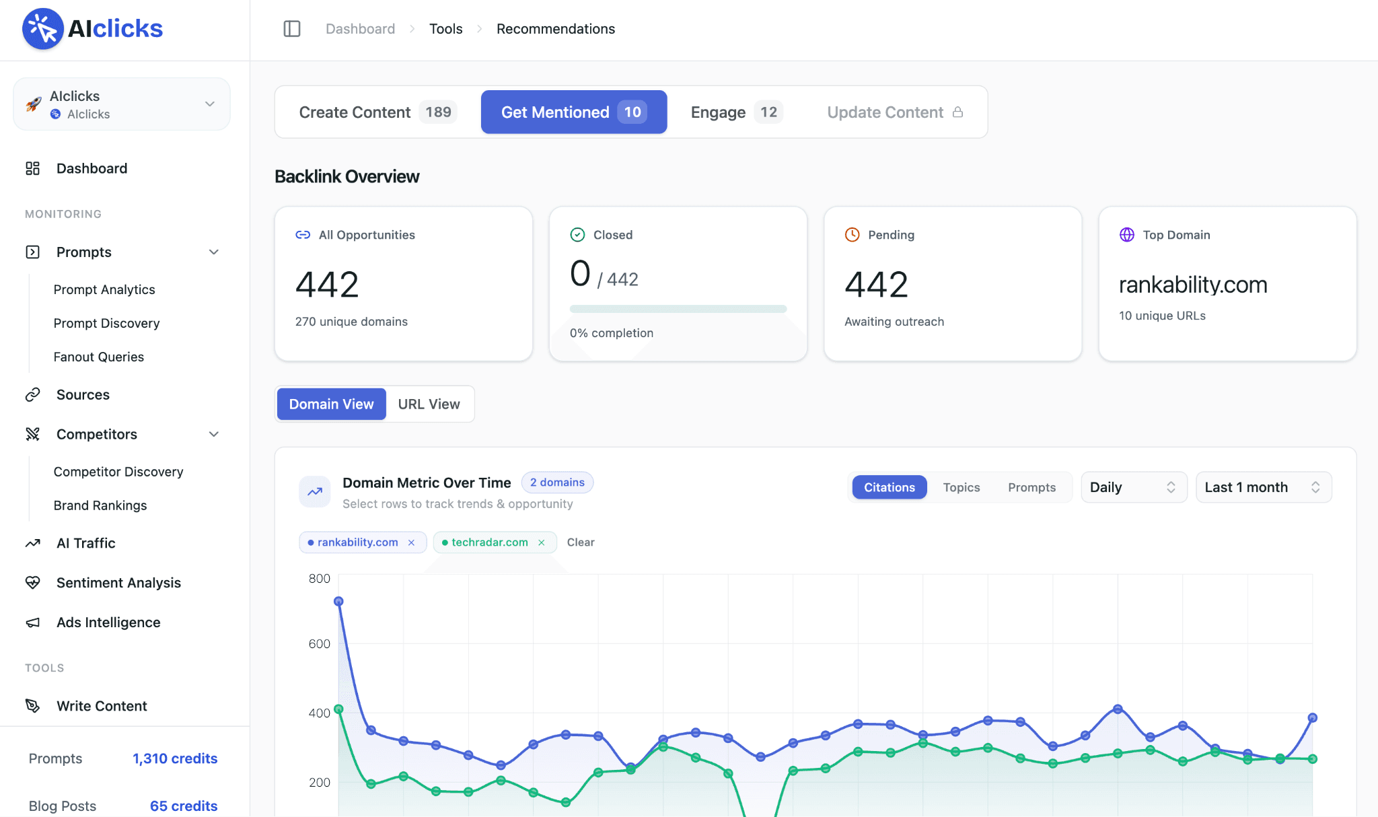This screenshot has height=817, width=1378.
Task: Click the first techradar.com data point
Action: click(x=338, y=709)
